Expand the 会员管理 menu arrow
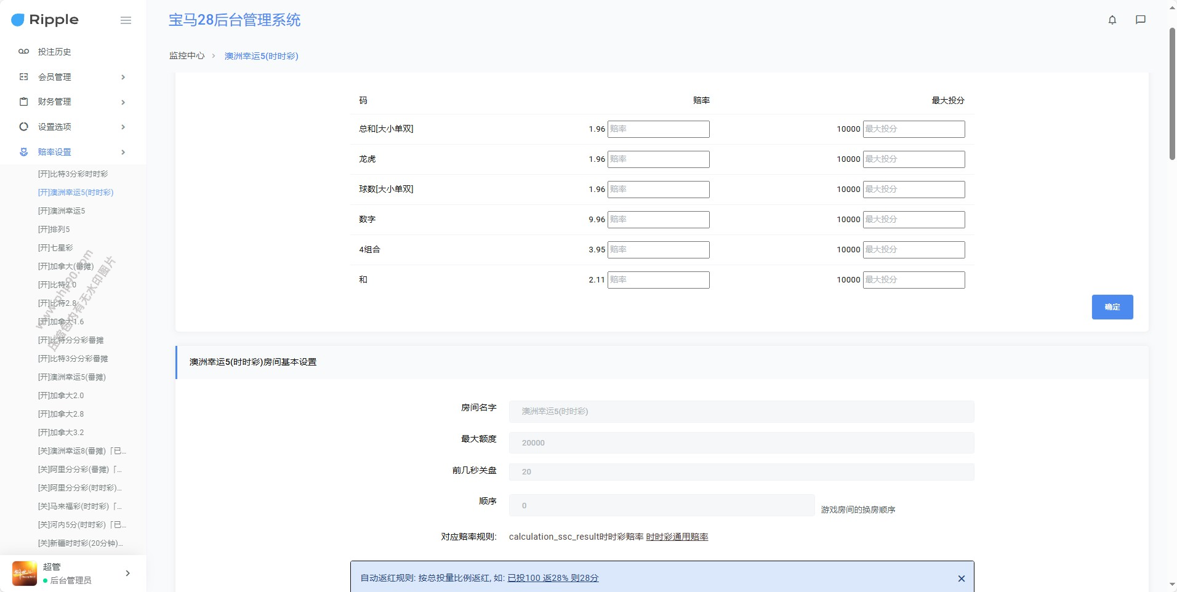Viewport: 1177px width, 592px height. (x=123, y=77)
